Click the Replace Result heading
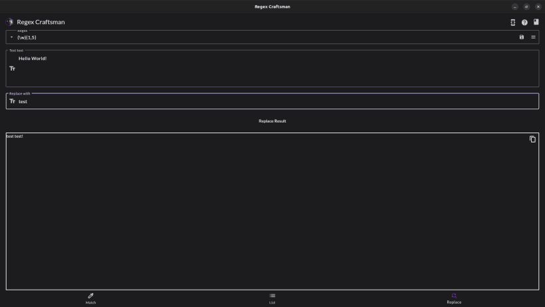This screenshot has width=545, height=307. point(272,121)
